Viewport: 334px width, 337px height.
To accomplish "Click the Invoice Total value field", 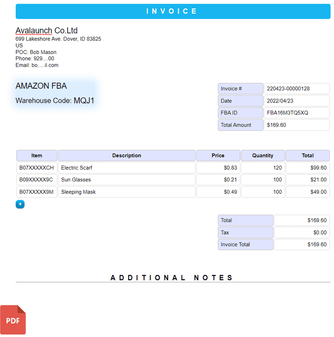I will point(301,244).
